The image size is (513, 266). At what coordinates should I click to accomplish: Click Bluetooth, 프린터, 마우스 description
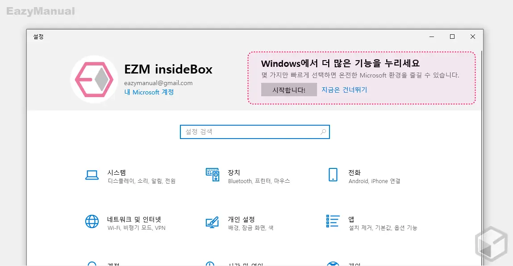pyautogui.click(x=259, y=181)
